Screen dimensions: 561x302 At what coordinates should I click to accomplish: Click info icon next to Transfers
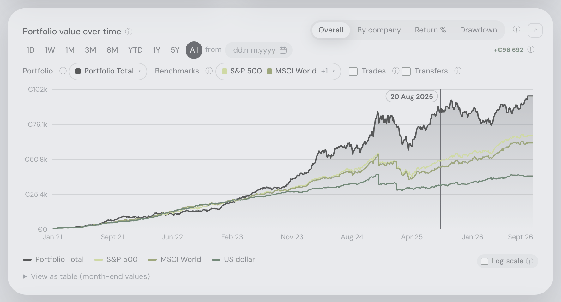pyautogui.click(x=458, y=71)
